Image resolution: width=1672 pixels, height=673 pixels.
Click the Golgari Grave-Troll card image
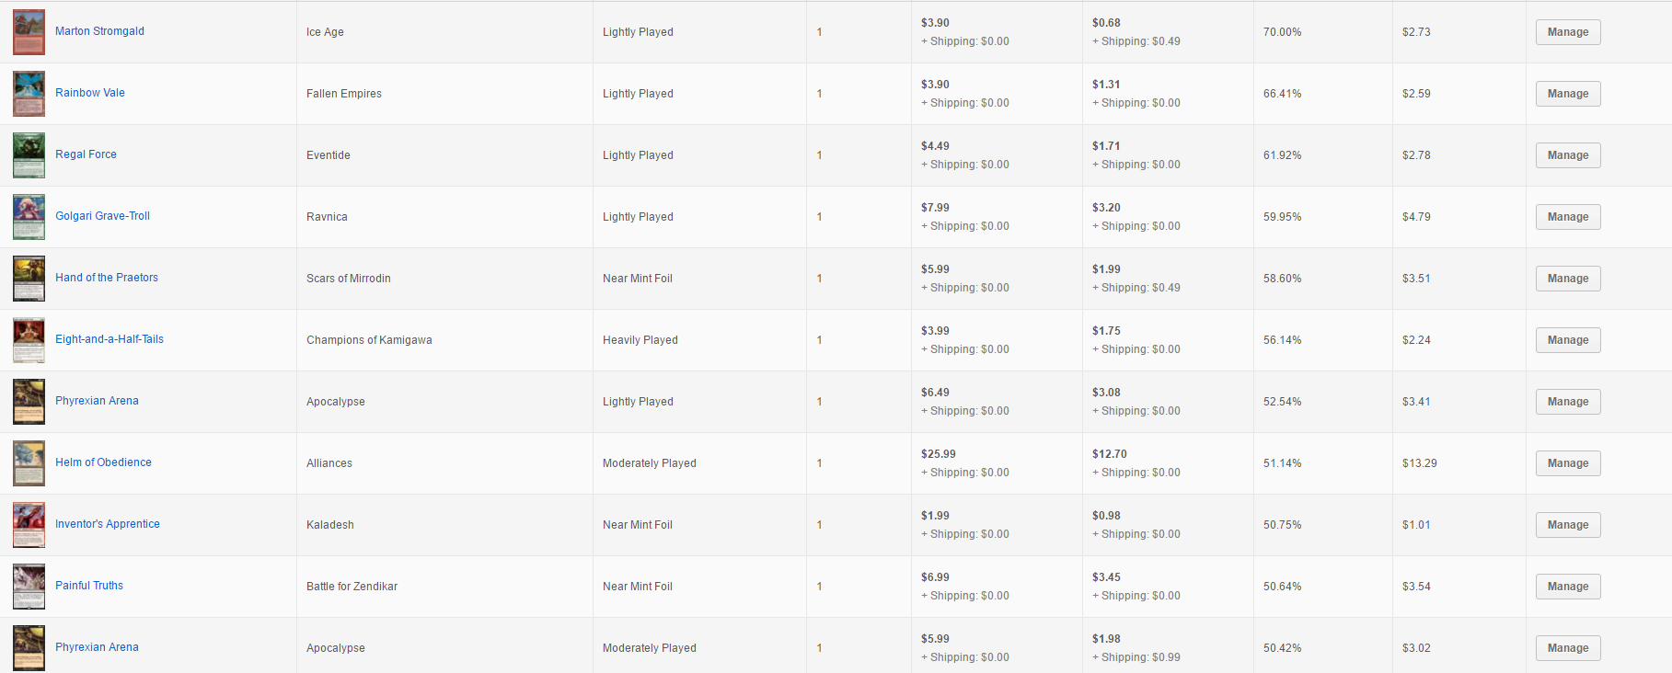(x=29, y=217)
